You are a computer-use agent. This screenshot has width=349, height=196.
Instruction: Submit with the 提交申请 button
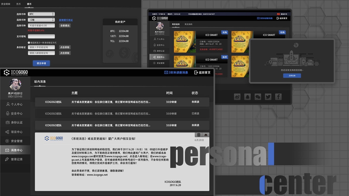(x=41, y=63)
